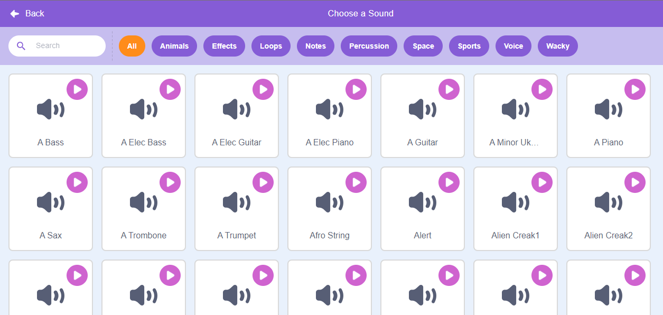Click the search magnifier icon
663x315 pixels.
point(21,46)
